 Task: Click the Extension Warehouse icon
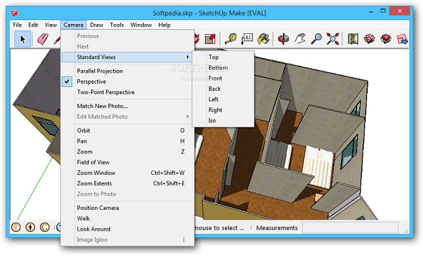coord(386,39)
